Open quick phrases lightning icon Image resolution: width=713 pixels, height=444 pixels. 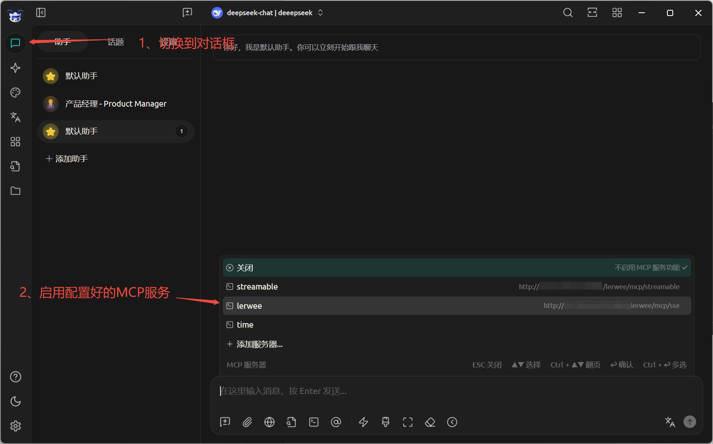point(363,422)
